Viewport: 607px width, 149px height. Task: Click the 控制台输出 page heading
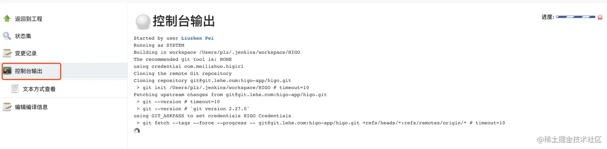[183, 21]
